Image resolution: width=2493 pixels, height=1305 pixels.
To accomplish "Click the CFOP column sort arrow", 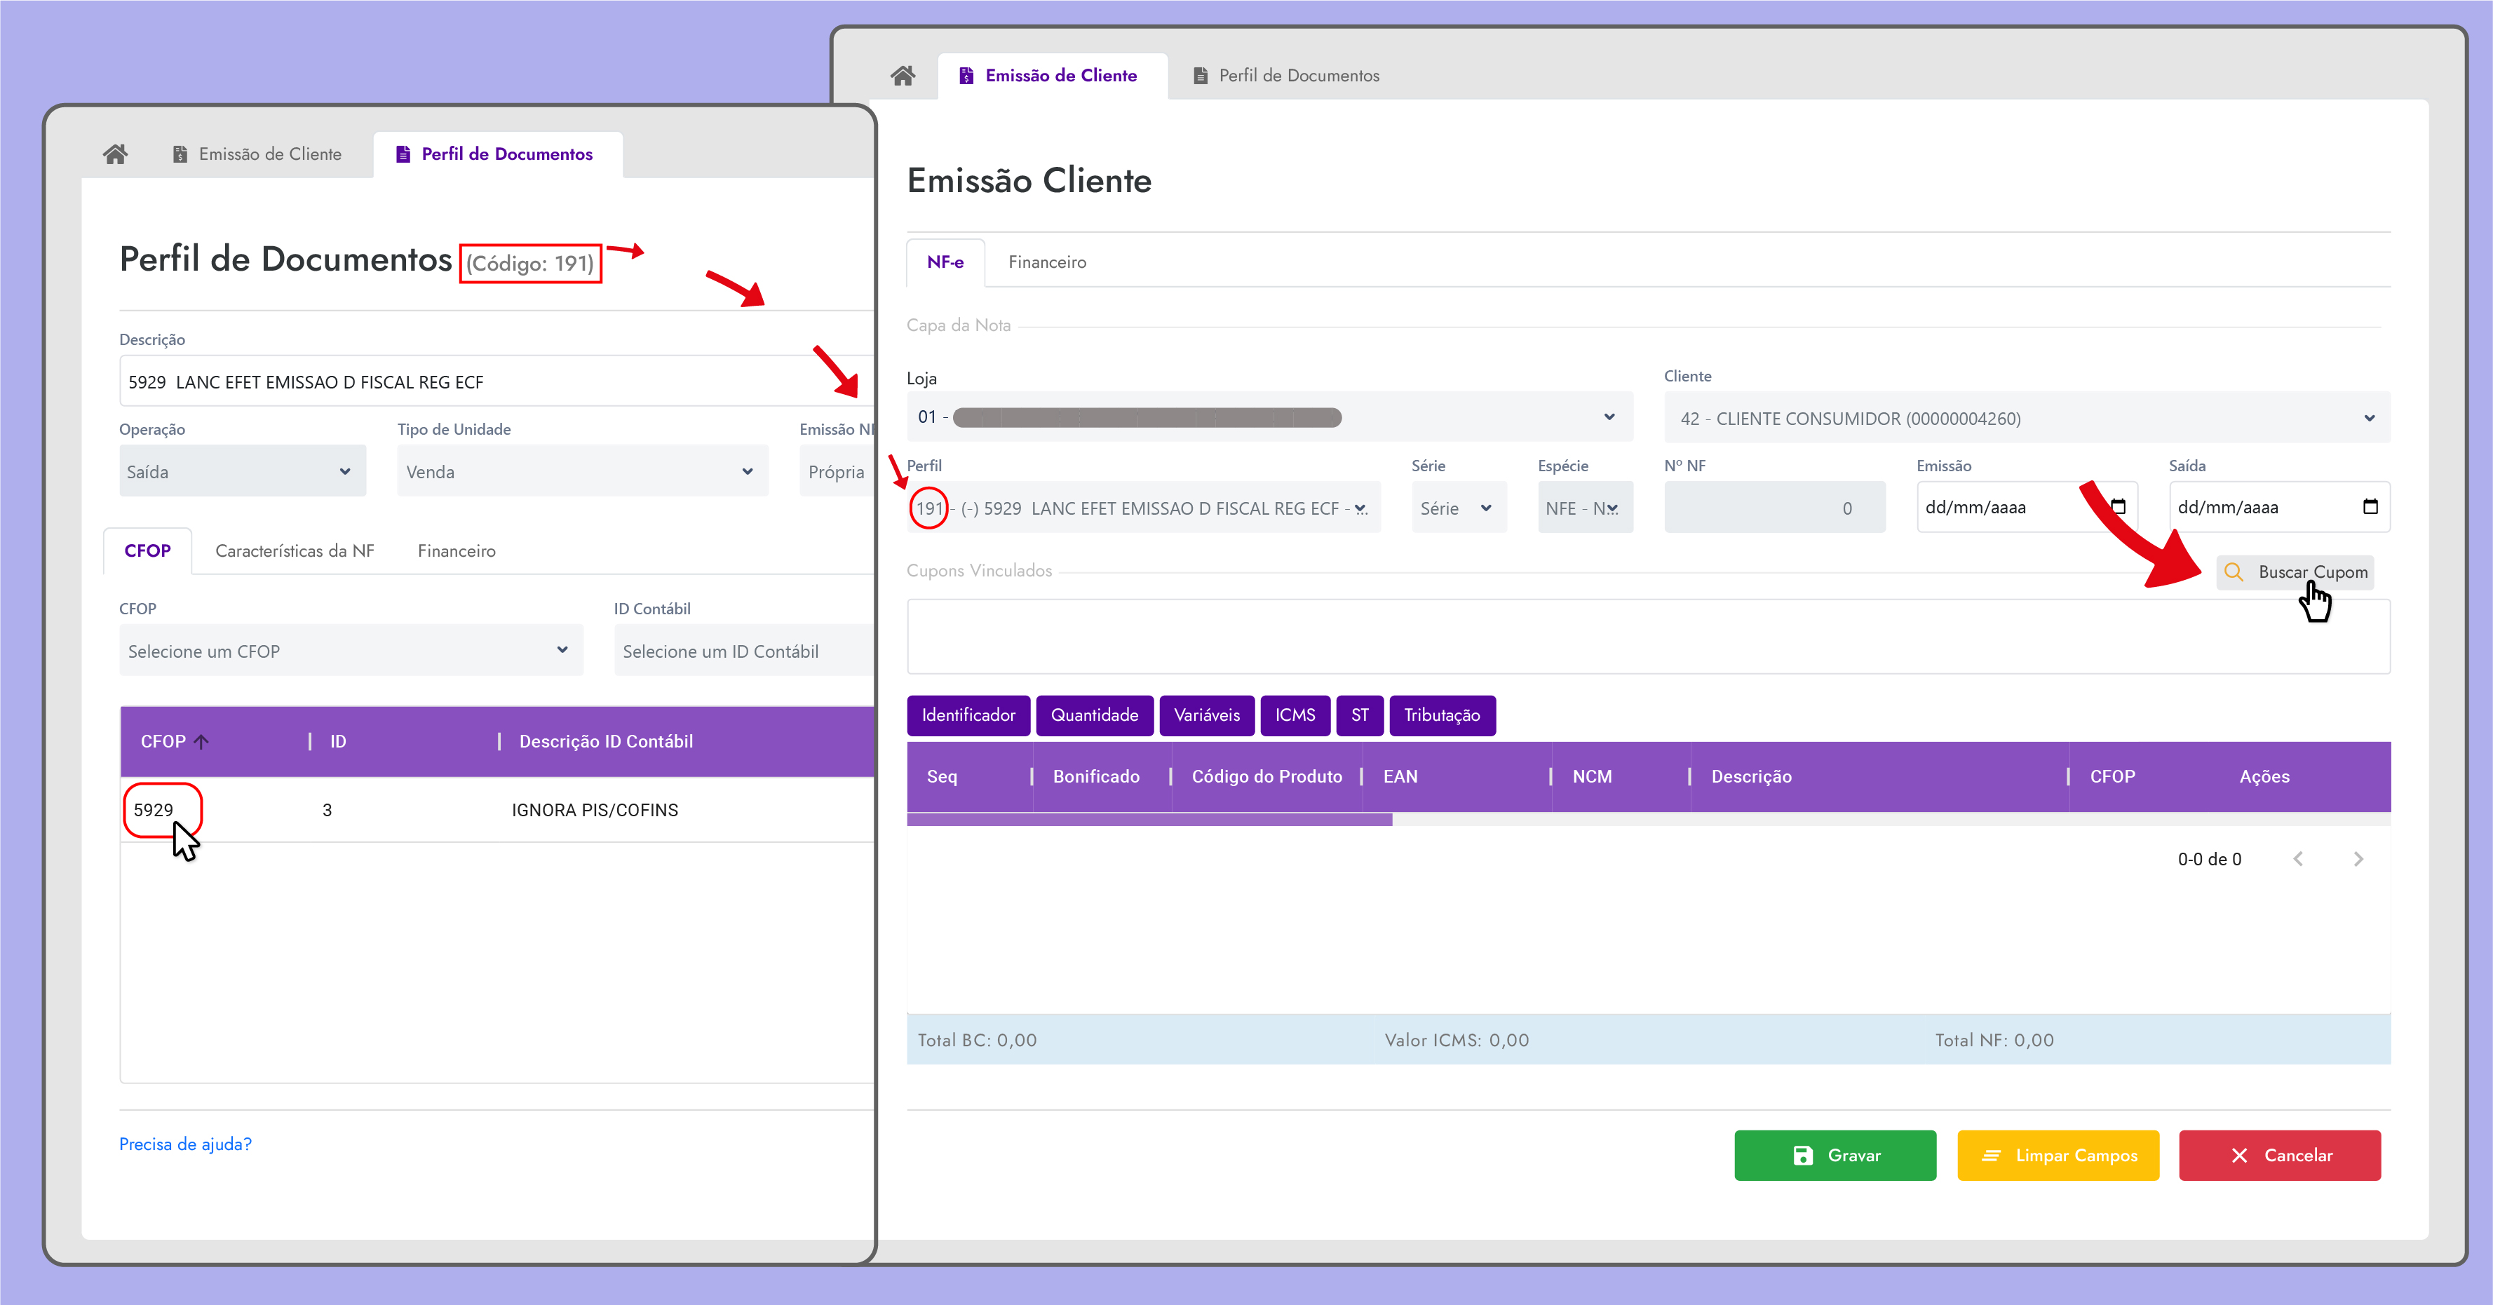I will coord(201,742).
